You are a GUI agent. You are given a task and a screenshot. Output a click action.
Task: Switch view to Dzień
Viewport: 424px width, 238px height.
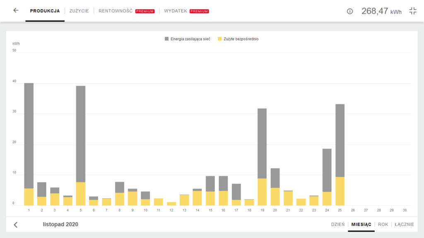pos(337,224)
